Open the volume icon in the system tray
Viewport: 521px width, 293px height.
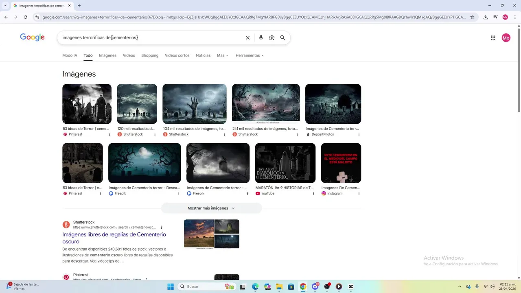(x=493, y=286)
